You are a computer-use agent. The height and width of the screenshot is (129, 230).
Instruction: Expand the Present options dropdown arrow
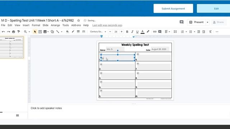tap(207, 22)
